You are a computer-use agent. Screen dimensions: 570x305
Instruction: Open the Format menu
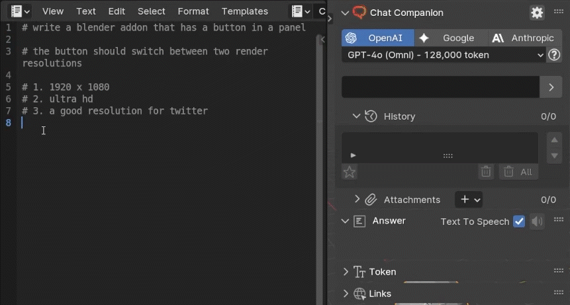coord(193,11)
